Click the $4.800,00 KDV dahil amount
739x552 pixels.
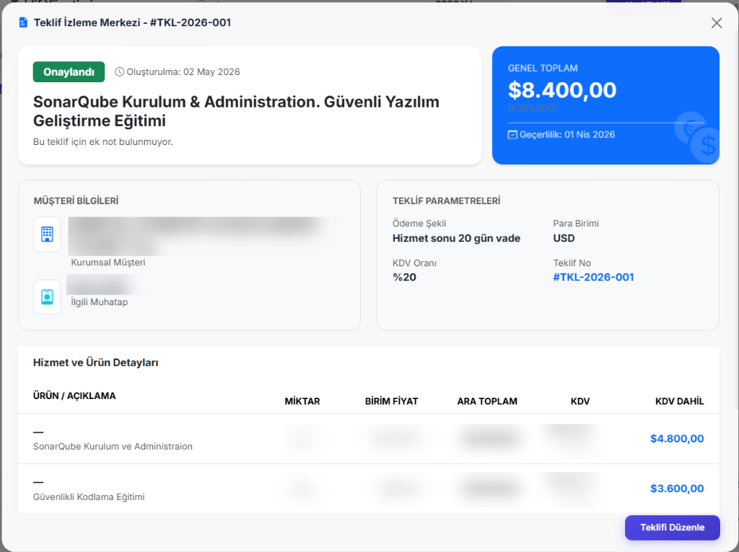(x=677, y=439)
